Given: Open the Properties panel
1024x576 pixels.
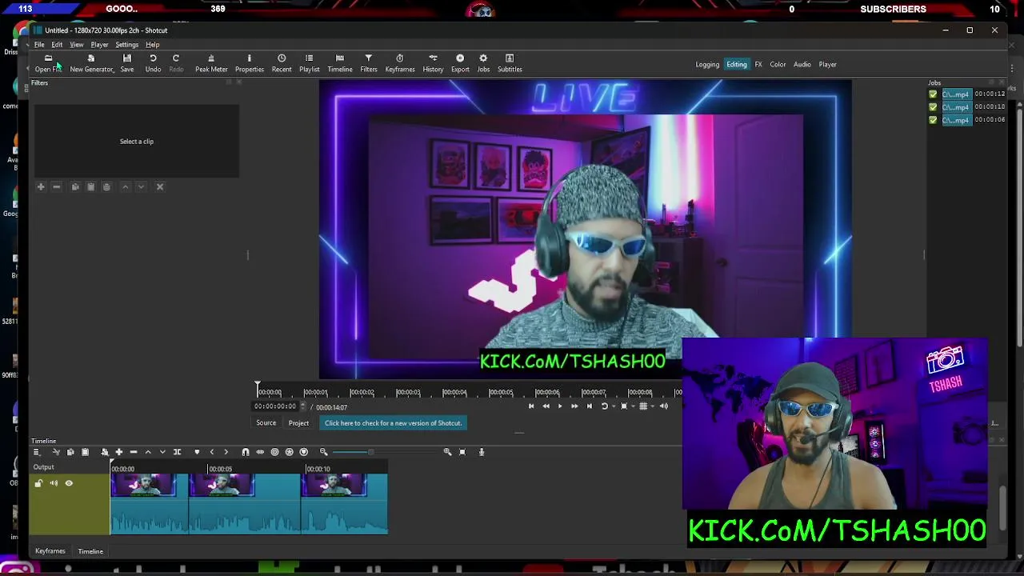Looking at the screenshot, I should [249, 63].
